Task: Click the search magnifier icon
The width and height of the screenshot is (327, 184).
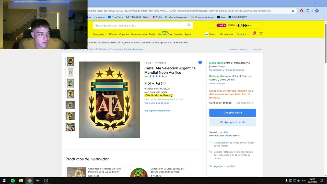Action: (x=189, y=25)
